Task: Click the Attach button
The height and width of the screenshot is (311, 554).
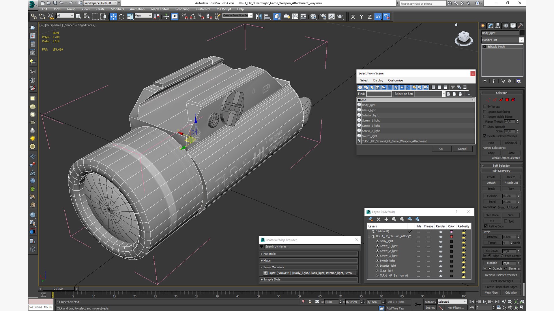Action: 491,183
